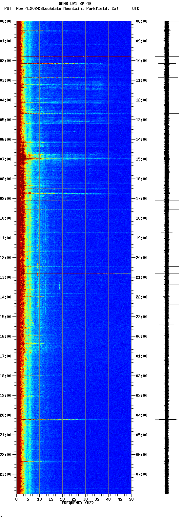Screen dimensions: 181x520
Task: Click the '25' tick label on the frequency axis
Action: coord(74,499)
